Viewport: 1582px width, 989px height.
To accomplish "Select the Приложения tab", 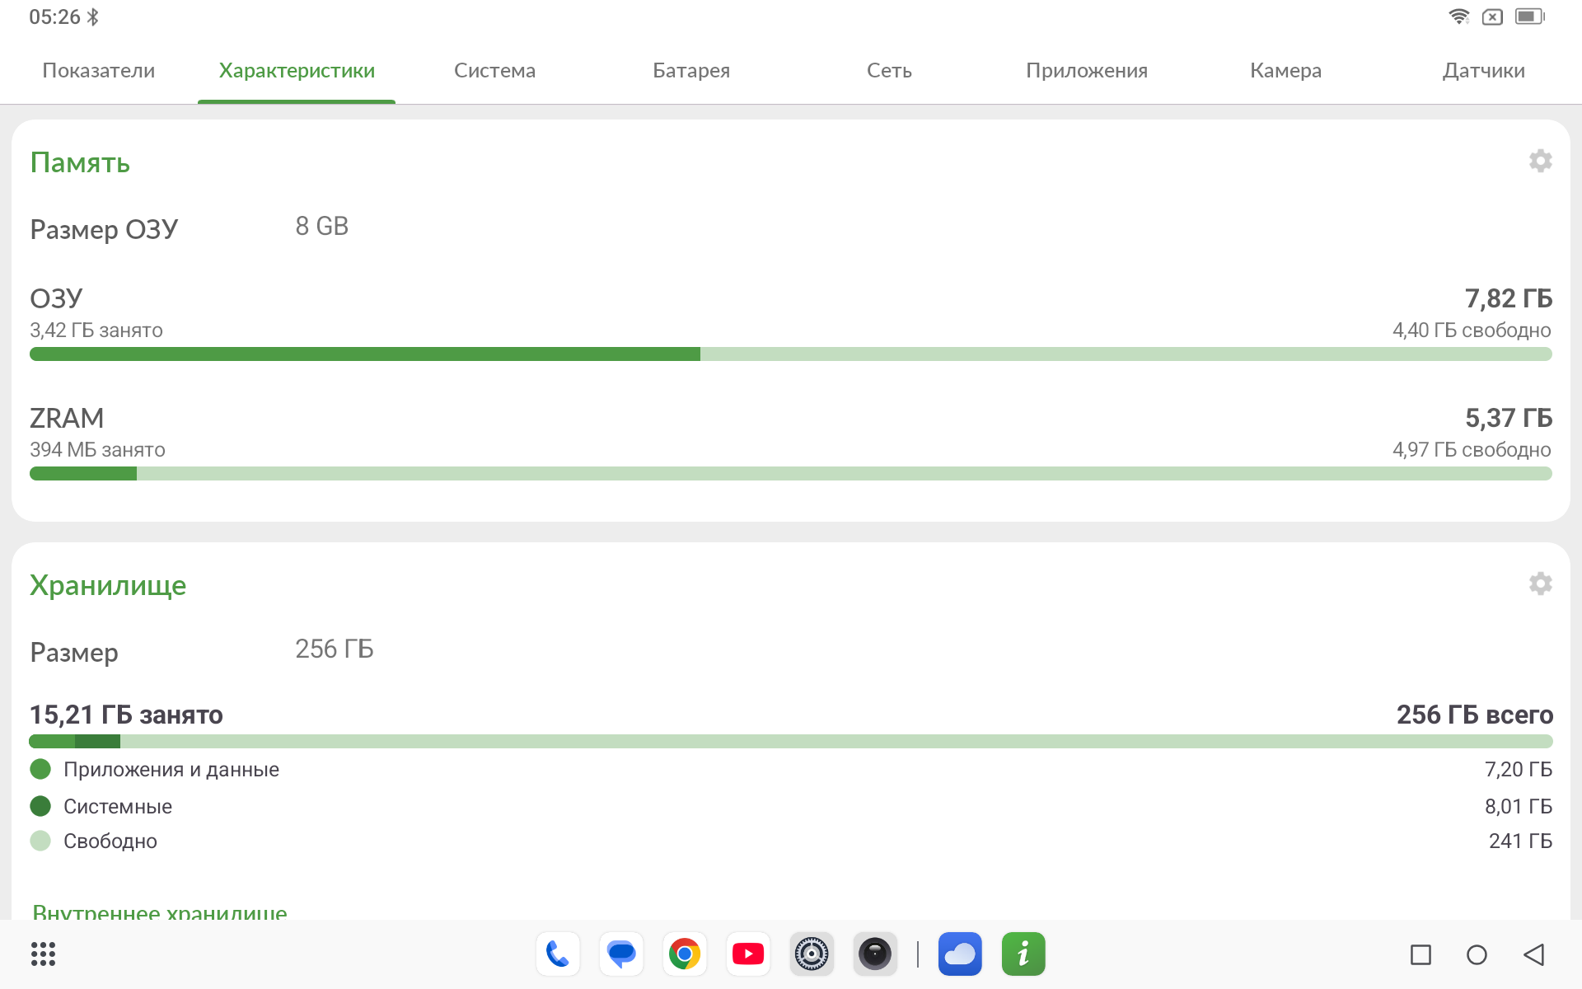I will tap(1087, 71).
